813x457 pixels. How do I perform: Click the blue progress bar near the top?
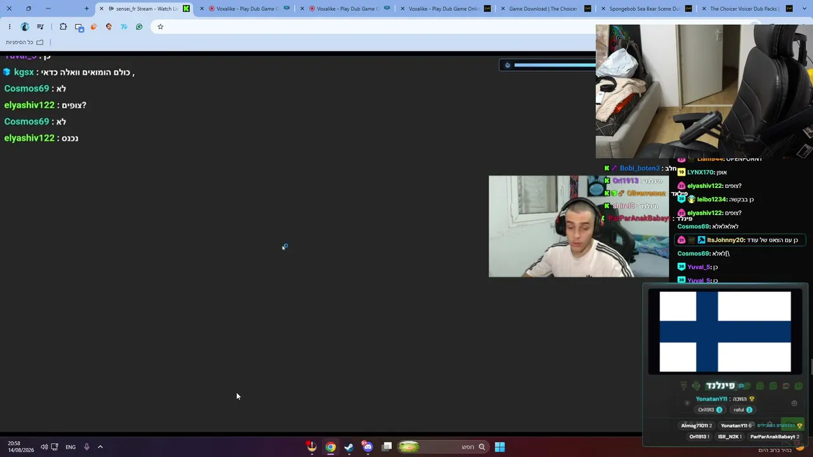click(x=554, y=65)
